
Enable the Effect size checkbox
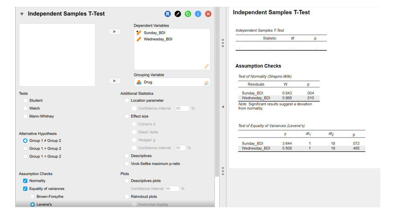(x=127, y=116)
